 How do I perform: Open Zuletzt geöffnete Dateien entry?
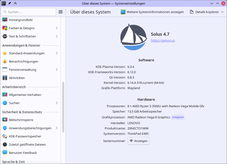click(30, 144)
